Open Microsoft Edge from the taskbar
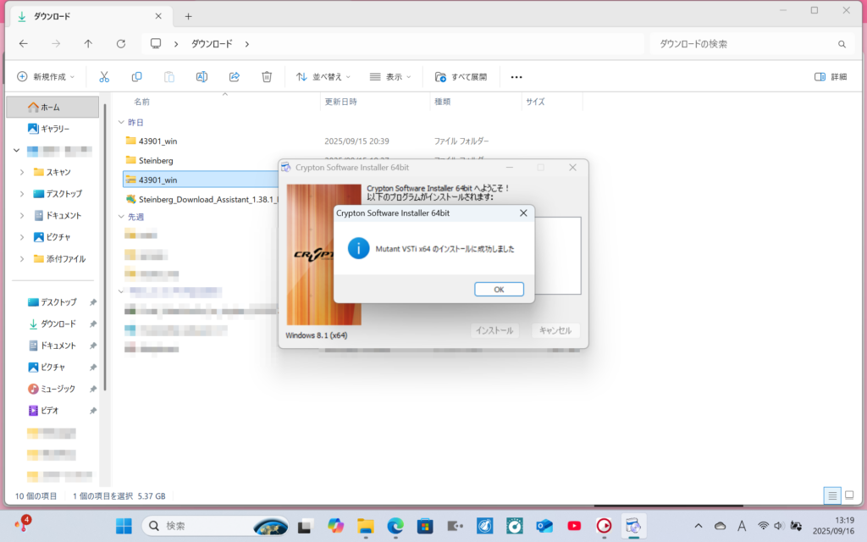867x542 pixels. click(x=395, y=526)
